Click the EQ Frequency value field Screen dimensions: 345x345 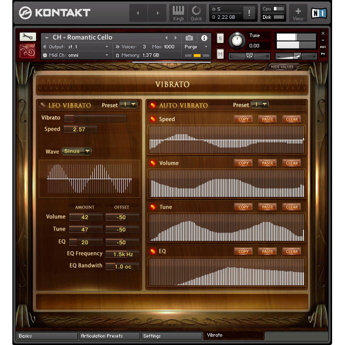(x=122, y=254)
